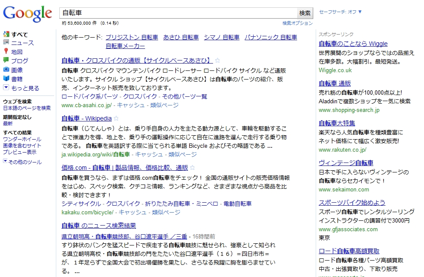Open the セーフサーチ: オフ dropdown
This screenshot has width=424, height=277.
(x=340, y=12)
